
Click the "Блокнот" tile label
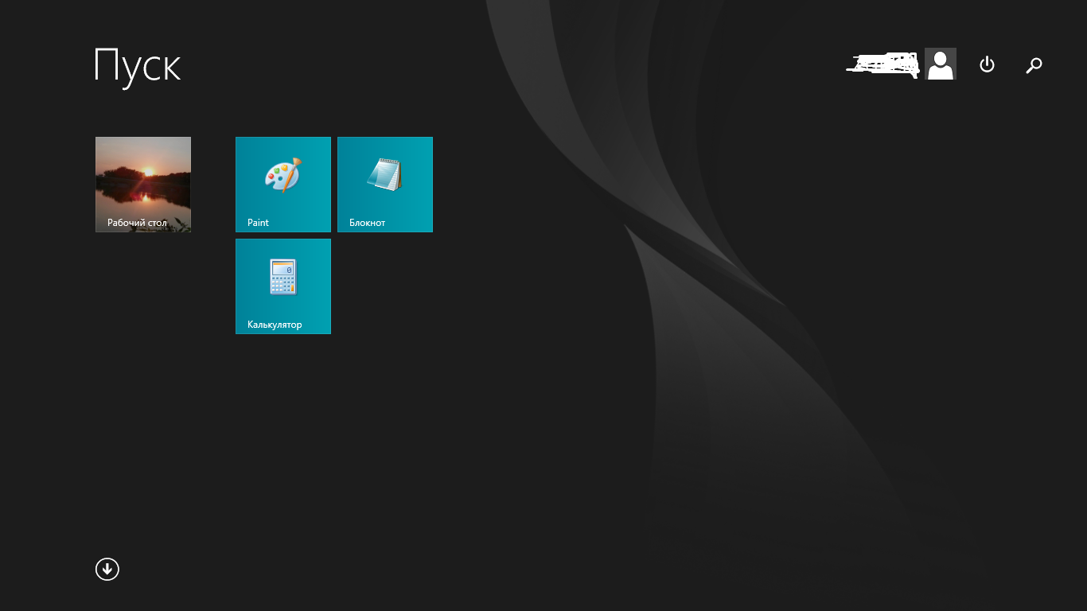pos(367,223)
